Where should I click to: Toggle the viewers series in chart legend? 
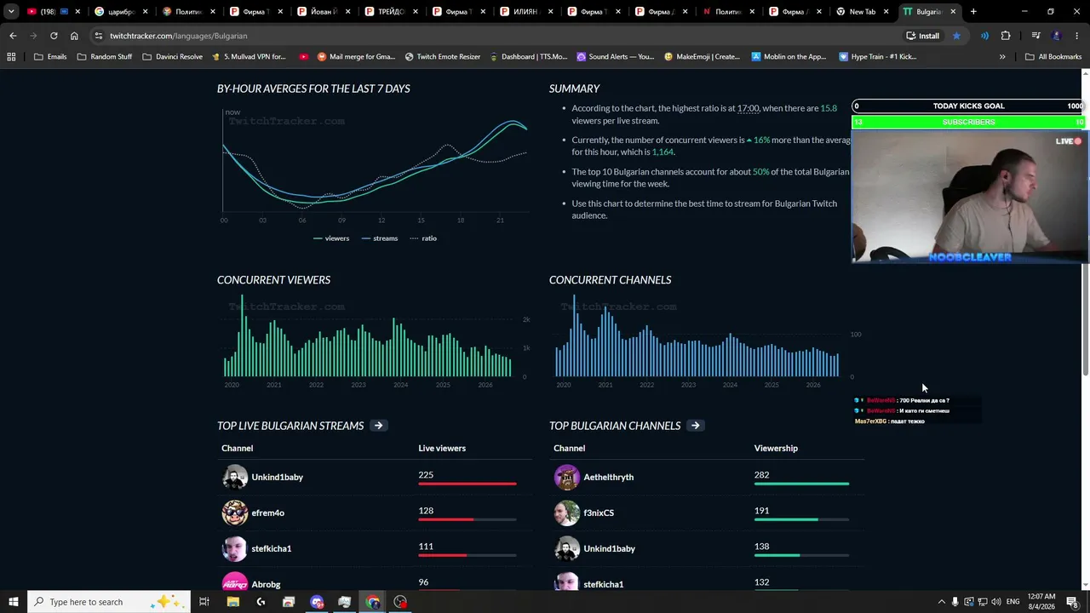(x=331, y=238)
